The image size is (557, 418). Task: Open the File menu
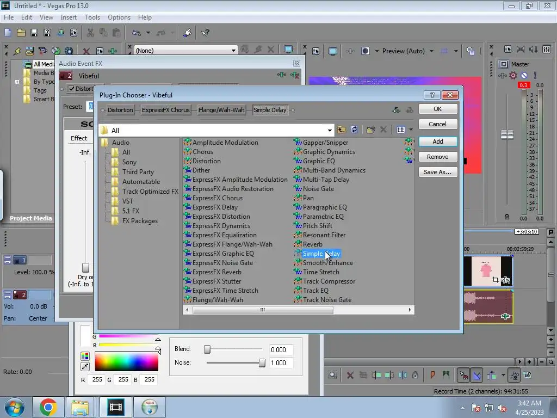pos(9,17)
